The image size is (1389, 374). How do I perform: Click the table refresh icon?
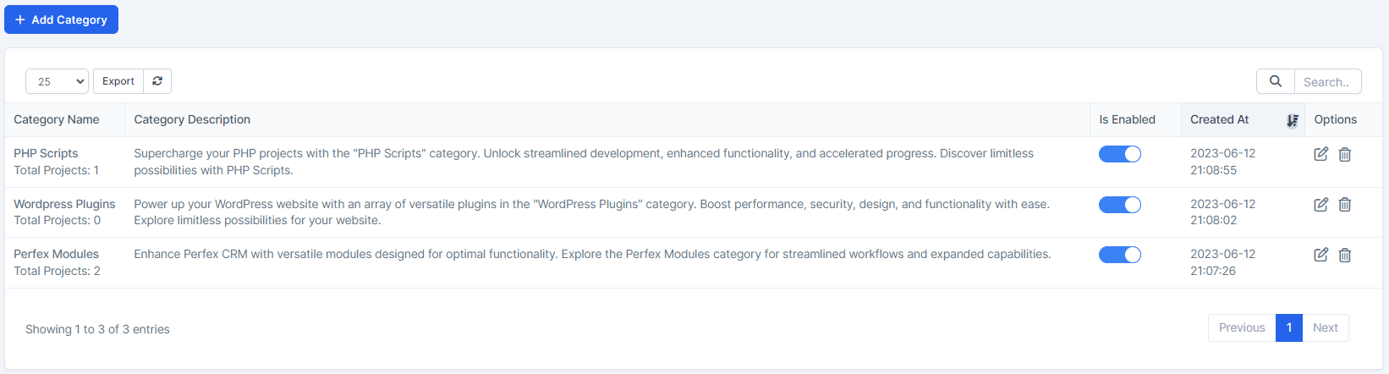(x=157, y=81)
